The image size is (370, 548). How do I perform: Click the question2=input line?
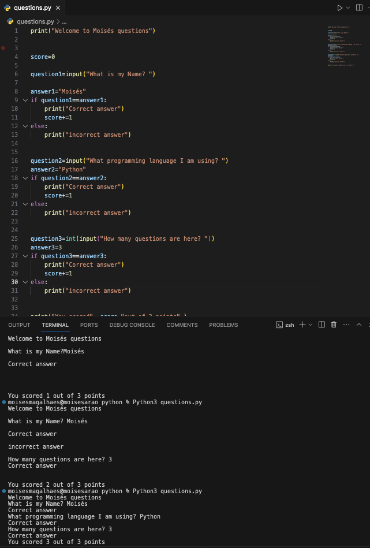pos(129,161)
